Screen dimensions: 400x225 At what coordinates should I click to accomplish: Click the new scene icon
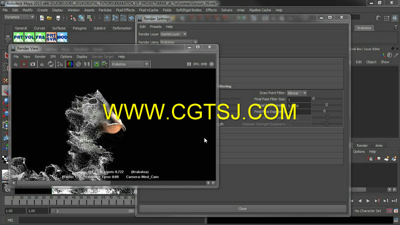pyautogui.click(x=41, y=18)
